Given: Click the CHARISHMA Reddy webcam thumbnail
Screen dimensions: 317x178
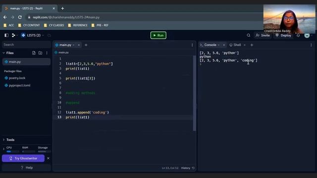Looking at the screenshot, I should tap(289, 19).
